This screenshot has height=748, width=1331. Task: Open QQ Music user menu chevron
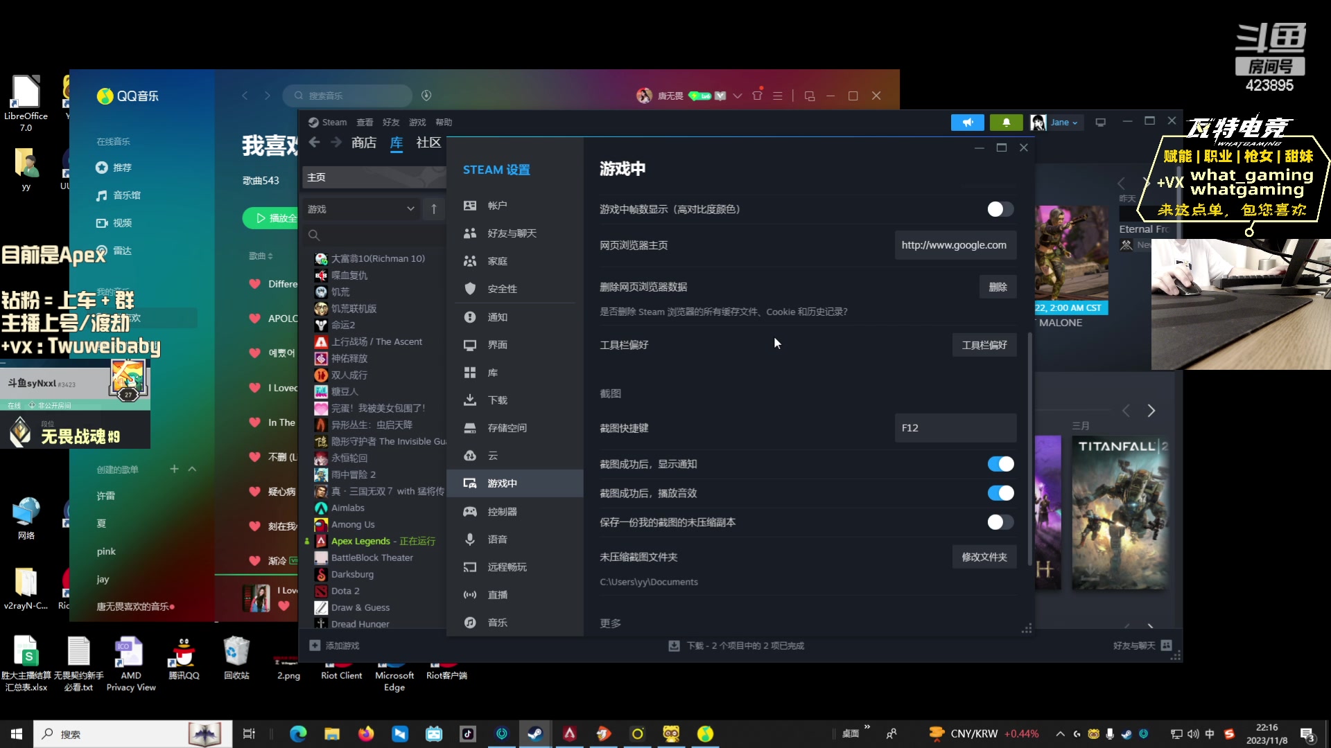[738, 96]
